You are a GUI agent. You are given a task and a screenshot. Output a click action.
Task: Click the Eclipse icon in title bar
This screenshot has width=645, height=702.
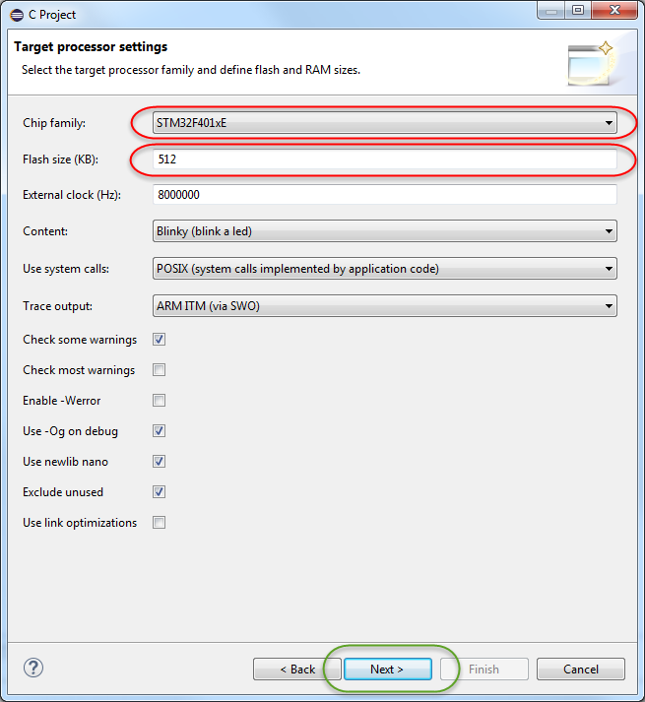click(x=17, y=15)
